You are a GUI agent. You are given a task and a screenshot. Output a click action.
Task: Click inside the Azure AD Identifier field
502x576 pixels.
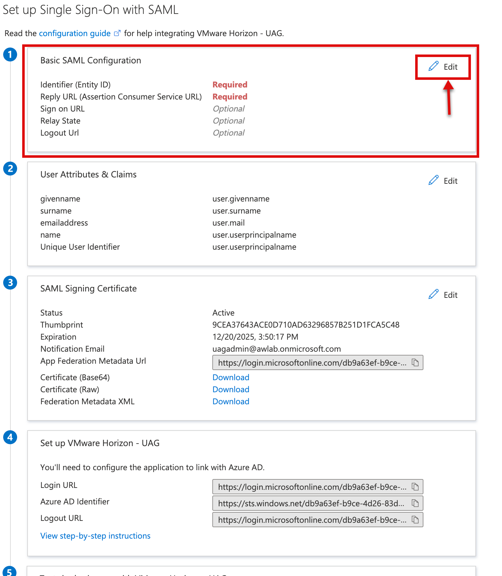(x=312, y=503)
